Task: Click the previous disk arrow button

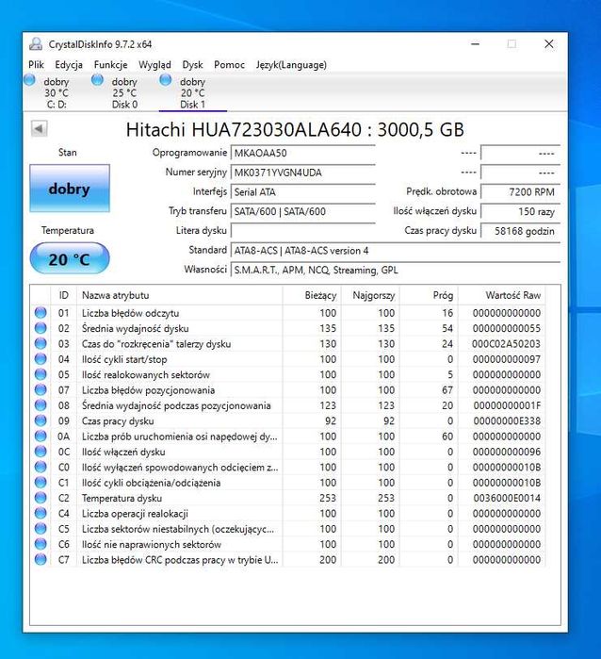Action: coord(39,128)
